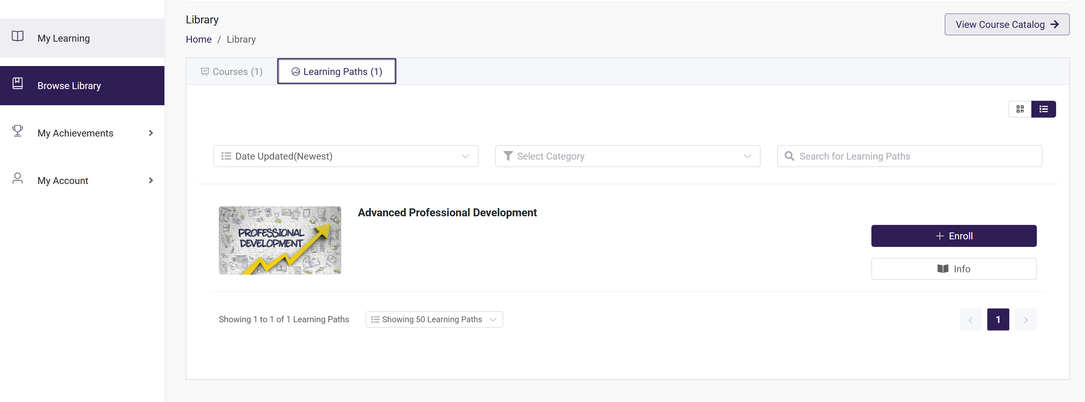The width and height of the screenshot is (1085, 402).
Task: Click the arrow in View Course Catalog
Action: click(1054, 24)
